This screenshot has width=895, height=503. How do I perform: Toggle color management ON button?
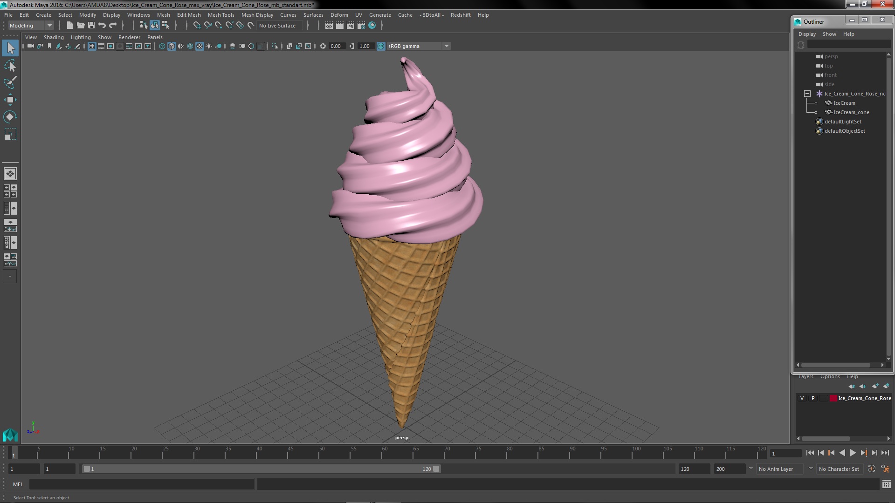point(381,46)
